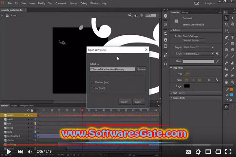Collapse the Publish section

point(171,30)
